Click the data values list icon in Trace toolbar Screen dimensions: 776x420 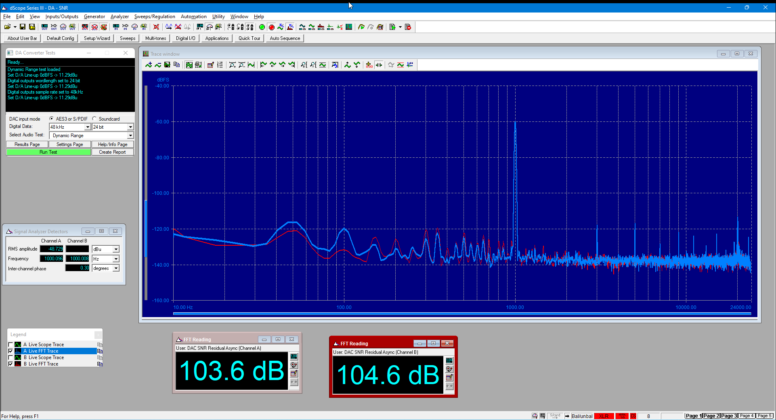(220, 65)
